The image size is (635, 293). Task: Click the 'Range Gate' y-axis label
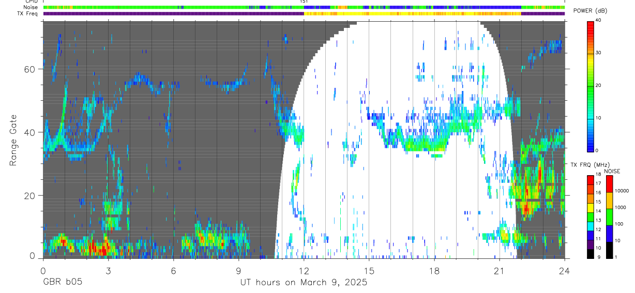[x=13, y=141]
